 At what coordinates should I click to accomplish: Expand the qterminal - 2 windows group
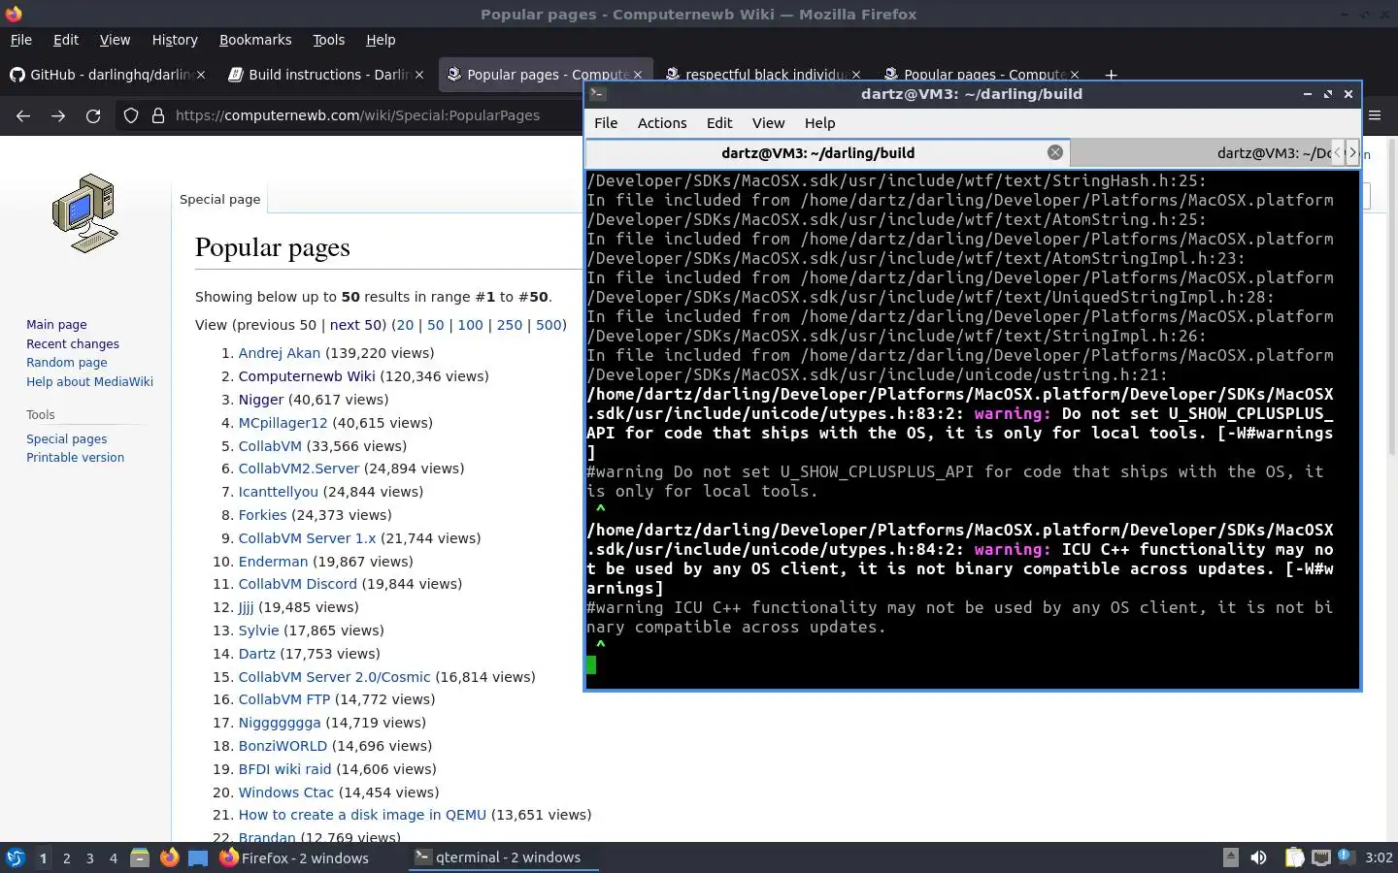coord(504,857)
